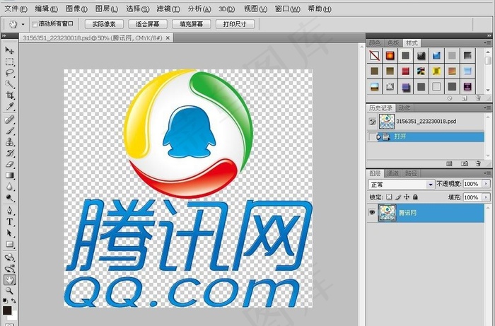Select the 3D Orbit camera tool

[x=9, y=269]
